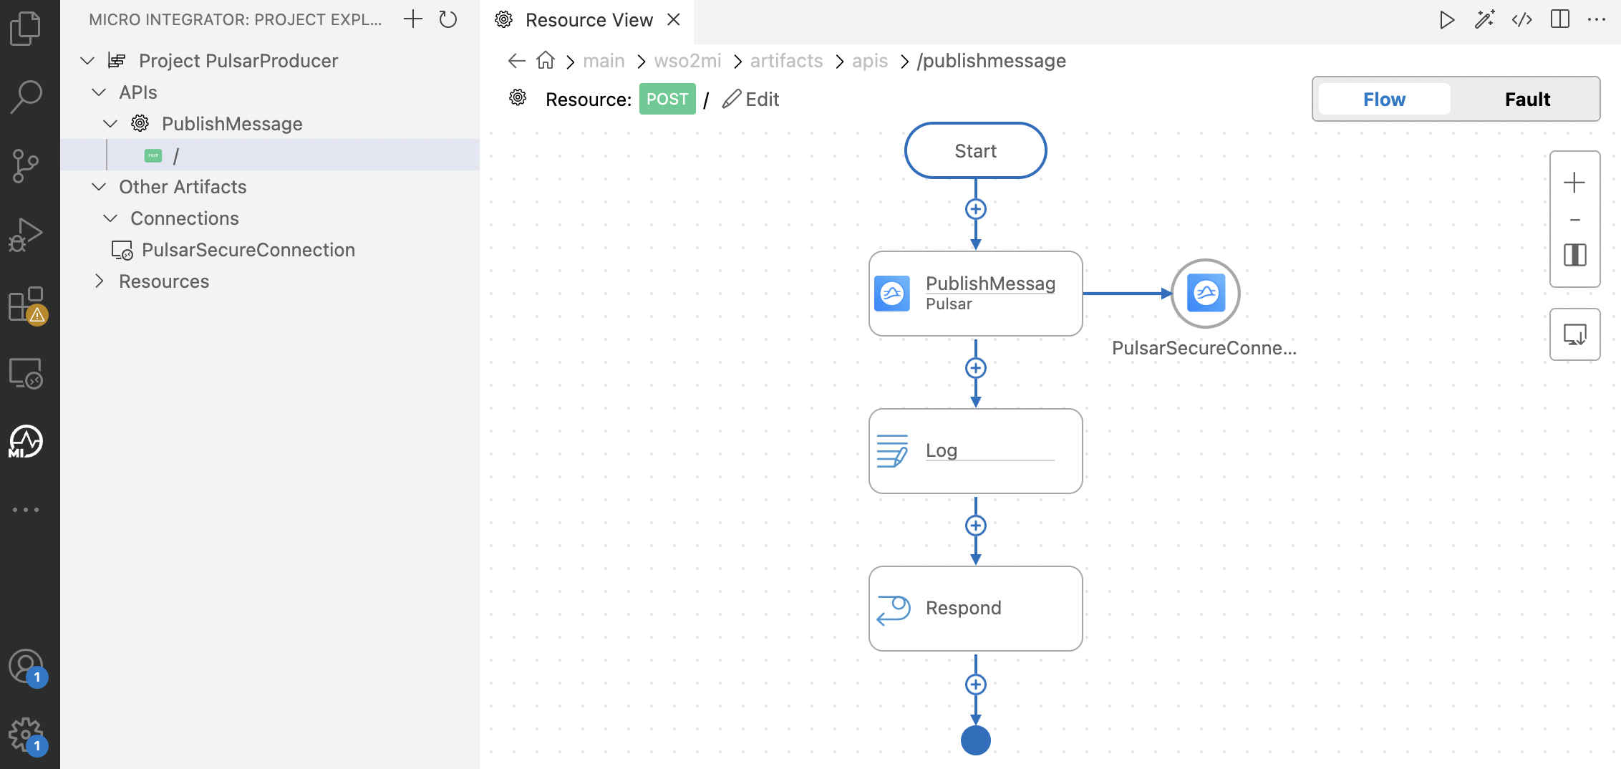This screenshot has height=769, width=1621.
Task: Click the PulsarSecureConne... label under the connection
Action: click(1204, 348)
